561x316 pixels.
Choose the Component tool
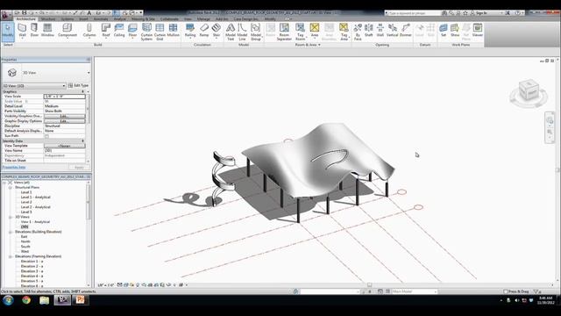coord(67,30)
